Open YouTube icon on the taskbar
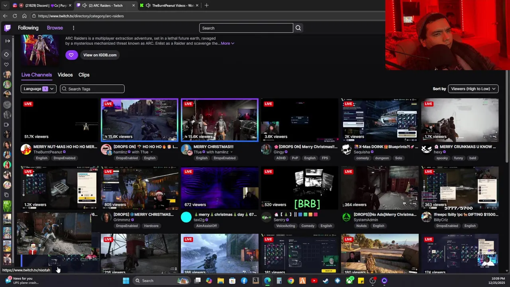Image resolution: width=510 pixels, height=287 pixels. click(314, 281)
